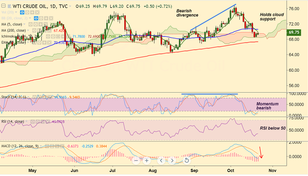Toggle visibility eye for MA (200, close)
Screen dimensions: 308x176
click(34, 30)
